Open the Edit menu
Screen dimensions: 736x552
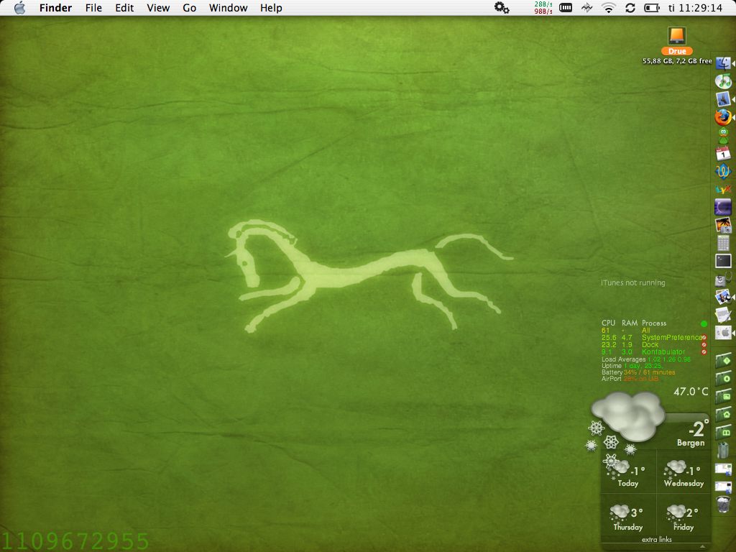click(x=124, y=8)
